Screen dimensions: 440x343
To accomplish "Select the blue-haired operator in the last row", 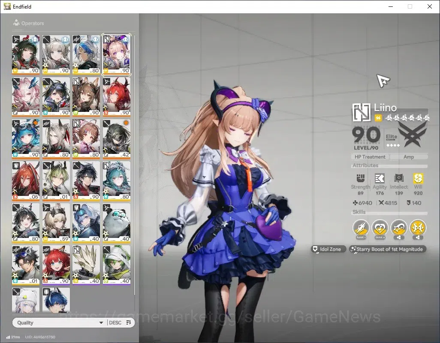I will click(x=56, y=301).
